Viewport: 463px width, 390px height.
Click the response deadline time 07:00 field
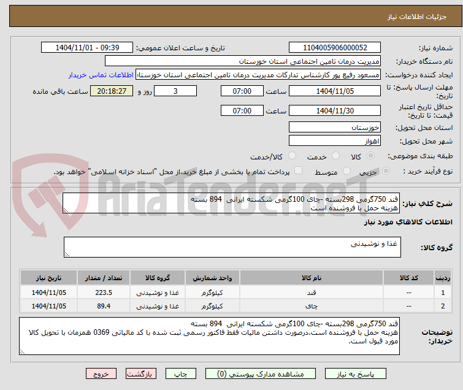[x=242, y=91]
